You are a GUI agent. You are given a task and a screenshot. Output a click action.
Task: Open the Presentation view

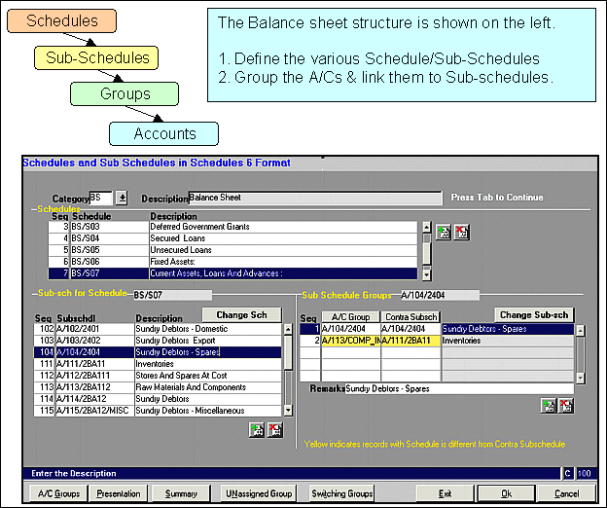click(119, 493)
